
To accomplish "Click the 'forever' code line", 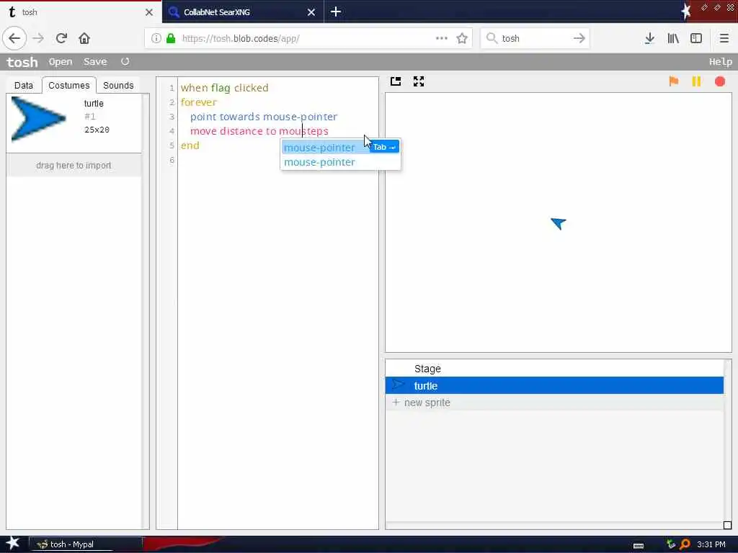I will tap(199, 102).
